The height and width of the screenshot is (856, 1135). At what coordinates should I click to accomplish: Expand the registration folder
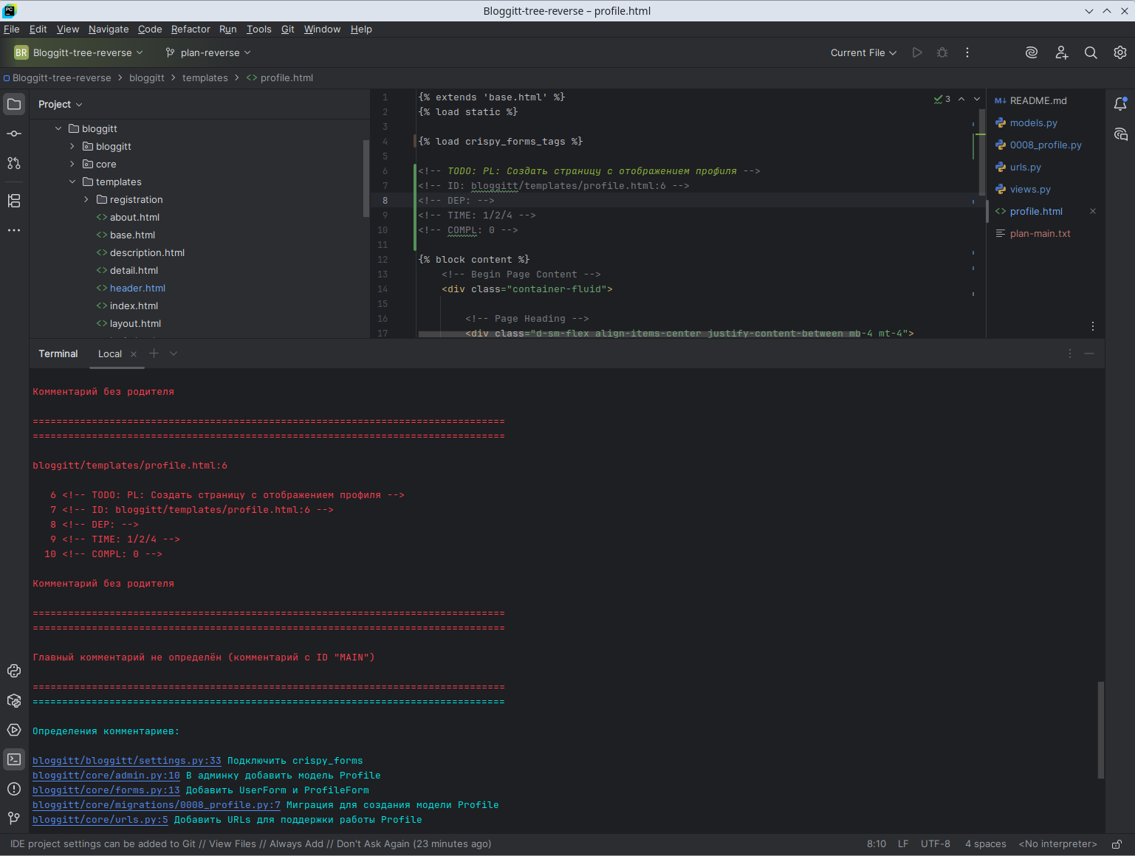[86, 199]
